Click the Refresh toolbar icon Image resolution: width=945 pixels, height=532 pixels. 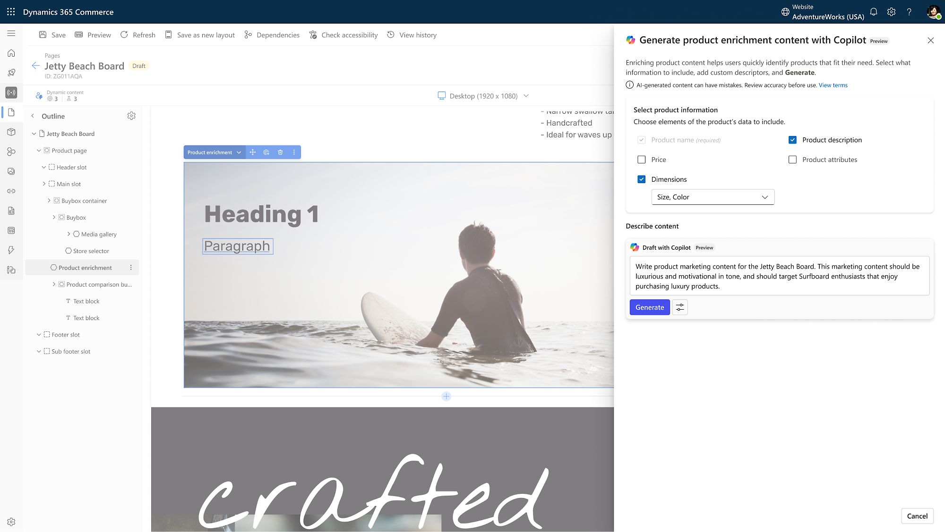124,35
